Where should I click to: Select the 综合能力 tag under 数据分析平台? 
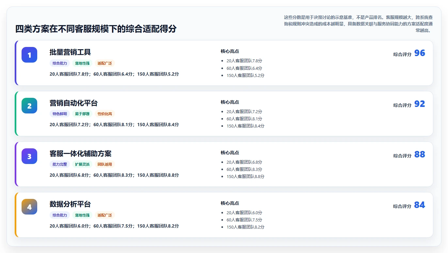coord(60,215)
